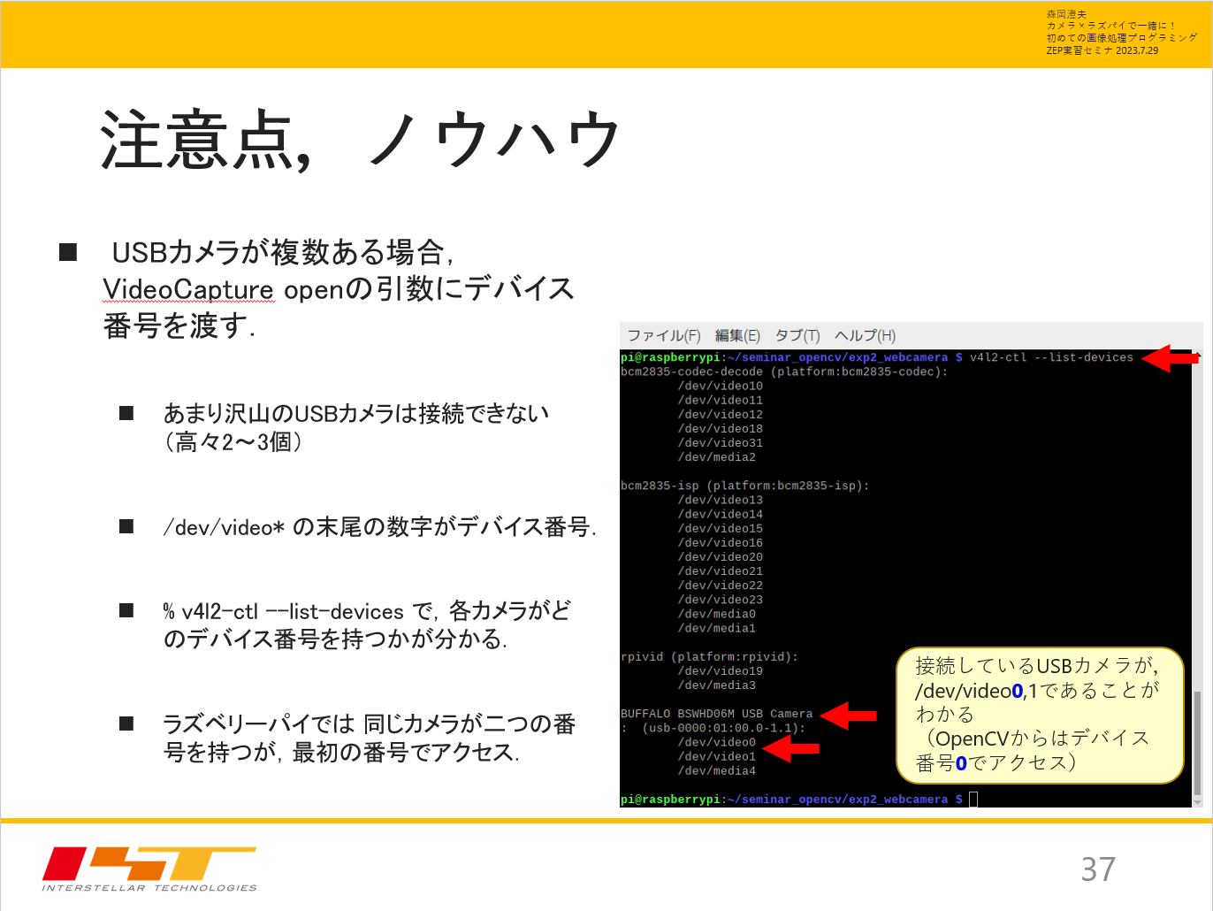Click the red arrow pointing at /dev/video0

(790, 748)
